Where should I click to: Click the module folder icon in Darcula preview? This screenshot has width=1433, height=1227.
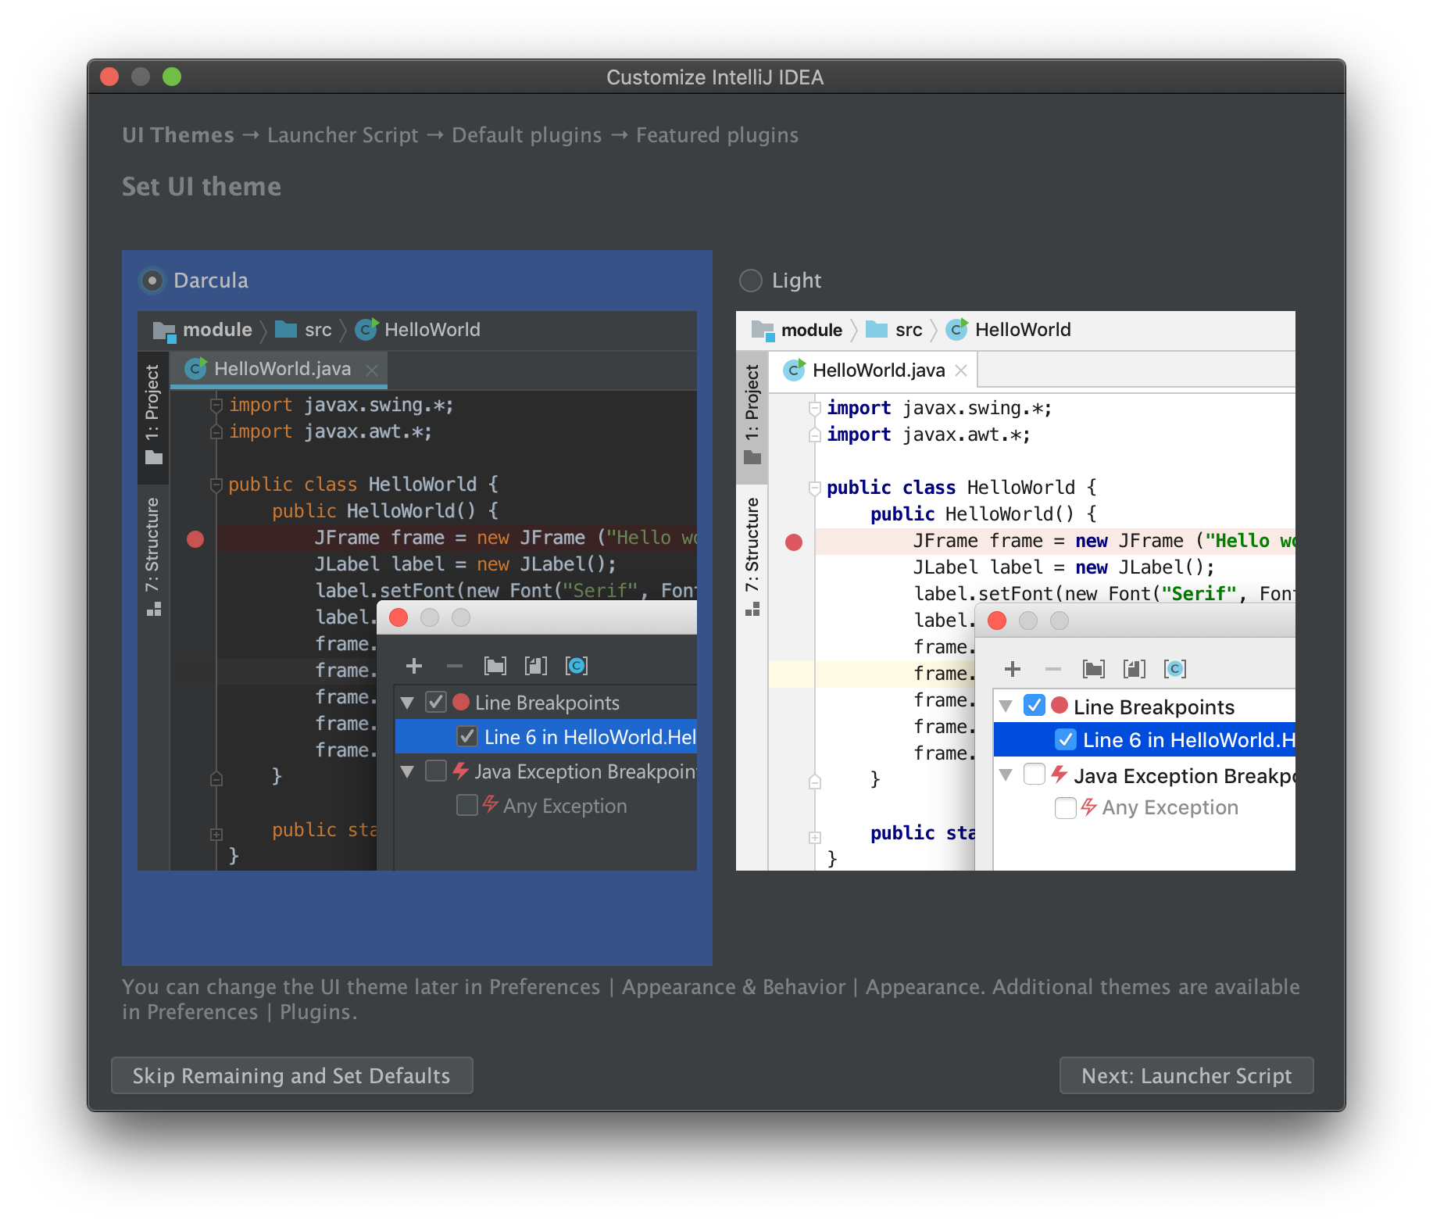click(x=164, y=331)
